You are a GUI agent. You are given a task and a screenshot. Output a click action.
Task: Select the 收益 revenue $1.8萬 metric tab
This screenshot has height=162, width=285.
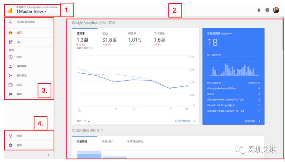click(x=110, y=39)
